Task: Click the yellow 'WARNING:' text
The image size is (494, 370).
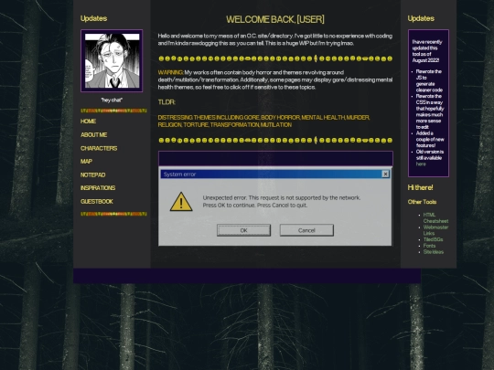Action: point(170,72)
